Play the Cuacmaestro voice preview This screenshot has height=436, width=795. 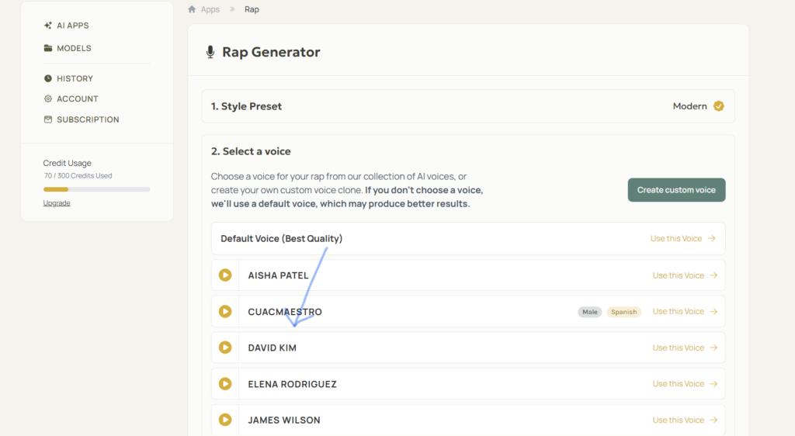[225, 311]
